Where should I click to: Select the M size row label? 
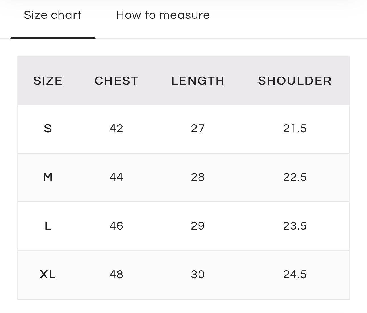[48, 177]
